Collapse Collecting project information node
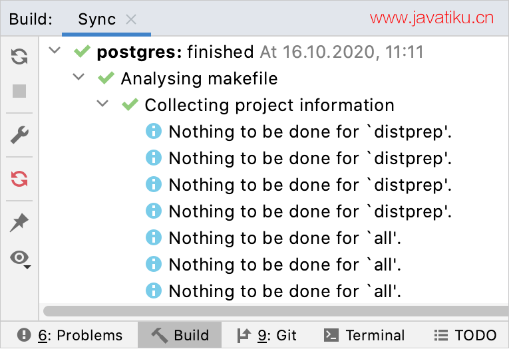509x349 pixels. tap(102, 104)
